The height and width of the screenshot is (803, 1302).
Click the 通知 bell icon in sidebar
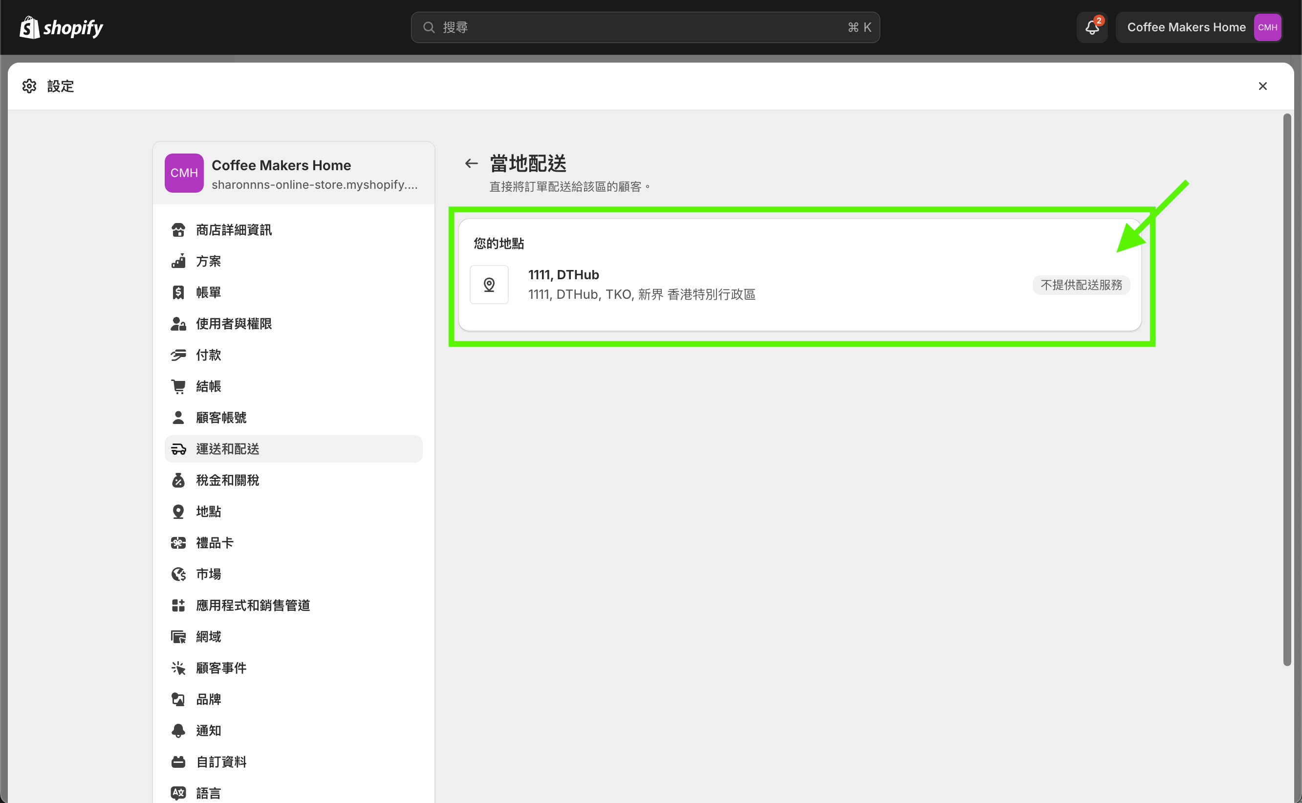point(178,731)
